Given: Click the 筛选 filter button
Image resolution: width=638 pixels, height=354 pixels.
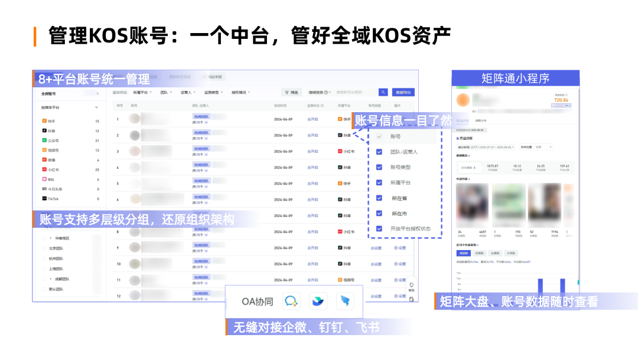Looking at the screenshot, I should (291, 93).
